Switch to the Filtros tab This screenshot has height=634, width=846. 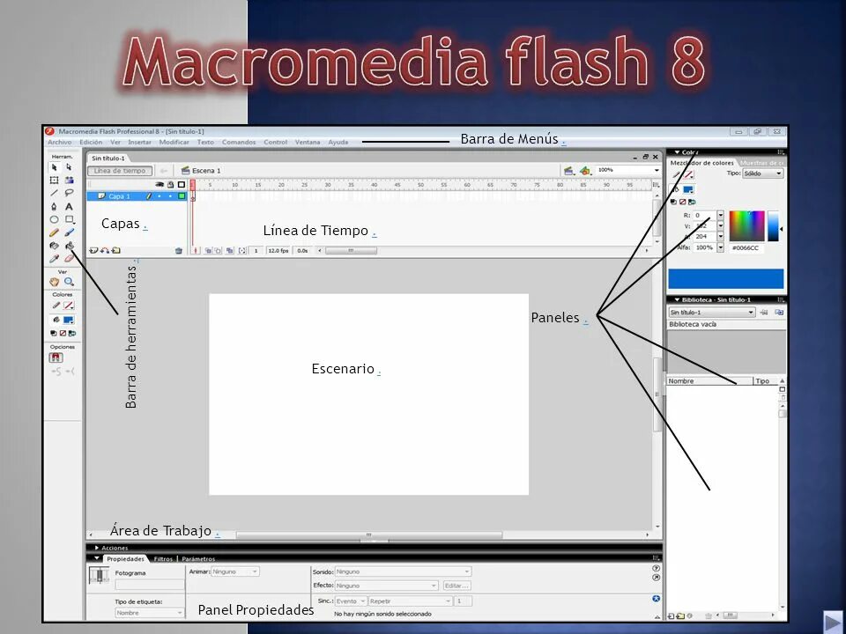click(163, 559)
